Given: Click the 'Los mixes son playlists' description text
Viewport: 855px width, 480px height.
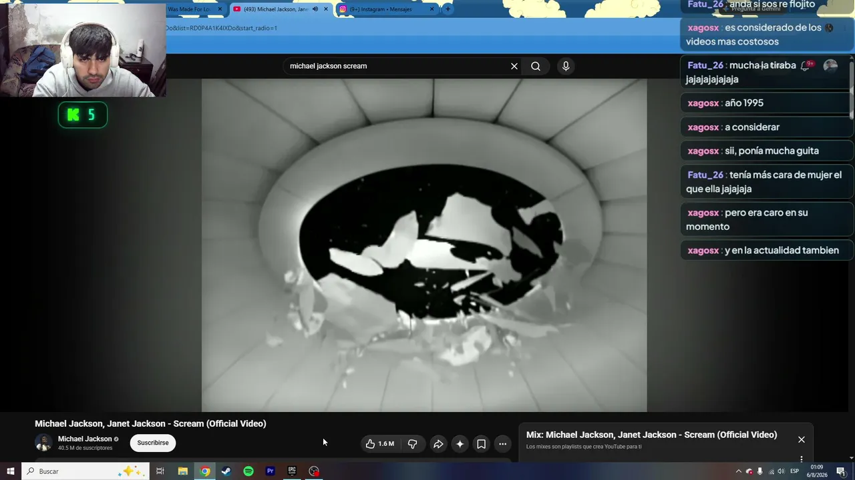Looking at the screenshot, I should [584, 447].
